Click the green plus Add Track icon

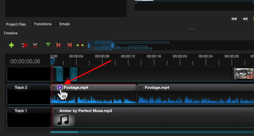[x=11, y=45]
